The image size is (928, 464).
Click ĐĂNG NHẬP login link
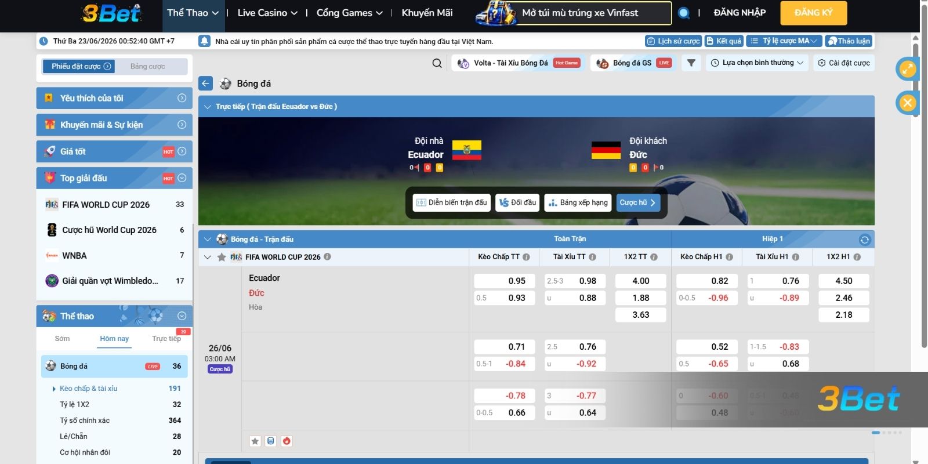point(739,13)
